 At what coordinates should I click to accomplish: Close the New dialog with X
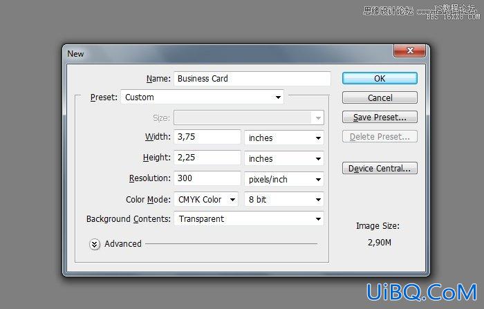pyautogui.click(x=409, y=50)
